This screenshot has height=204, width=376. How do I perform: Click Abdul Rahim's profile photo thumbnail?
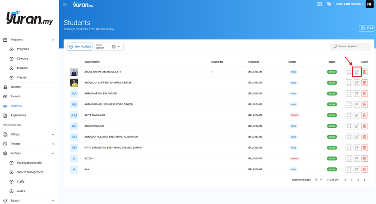(74, 72)
